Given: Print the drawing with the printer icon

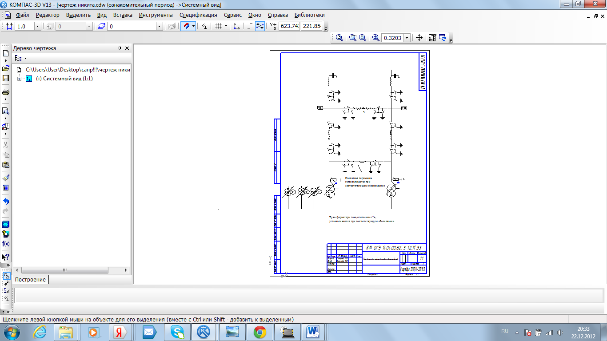Looking at the screenshot, I should pos(6,92).
